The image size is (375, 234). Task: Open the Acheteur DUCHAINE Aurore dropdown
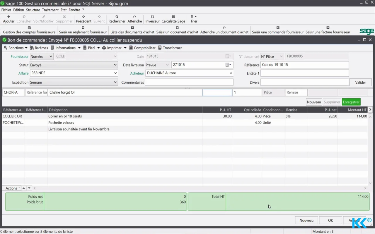[x=231, y=73]
